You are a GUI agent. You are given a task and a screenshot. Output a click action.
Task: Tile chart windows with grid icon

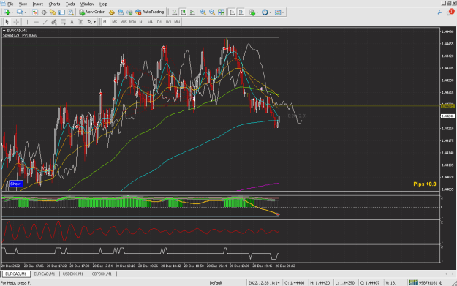click(x=222, y=12)
